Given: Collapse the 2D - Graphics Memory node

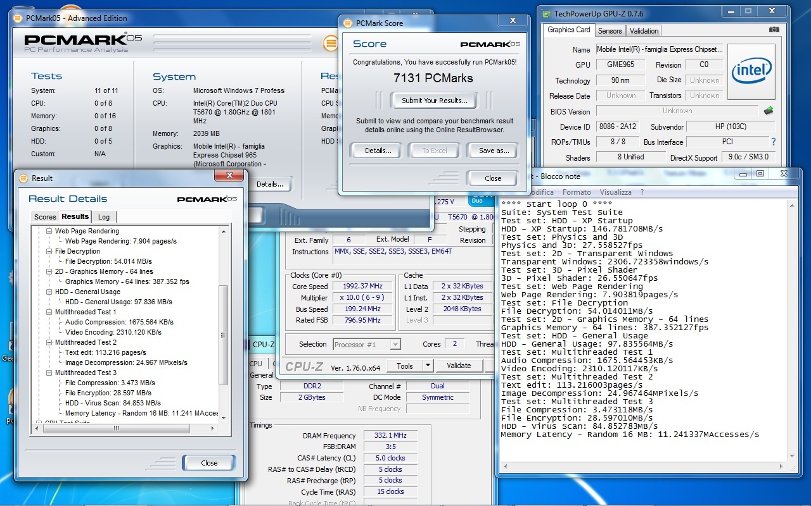Looking at the screenshot, I should click(50, 272).
